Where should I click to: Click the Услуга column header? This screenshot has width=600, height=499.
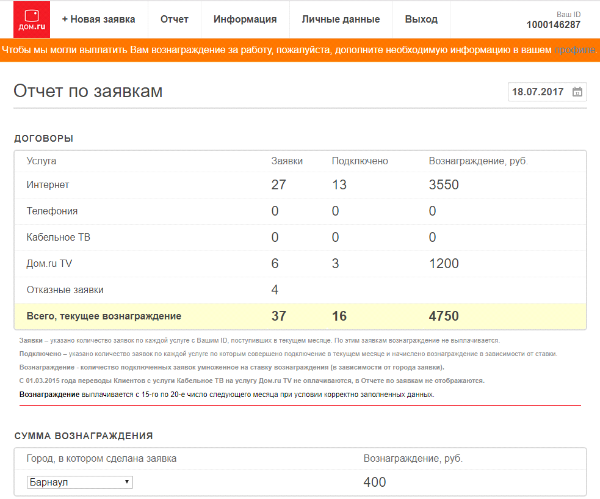[42, 161]
